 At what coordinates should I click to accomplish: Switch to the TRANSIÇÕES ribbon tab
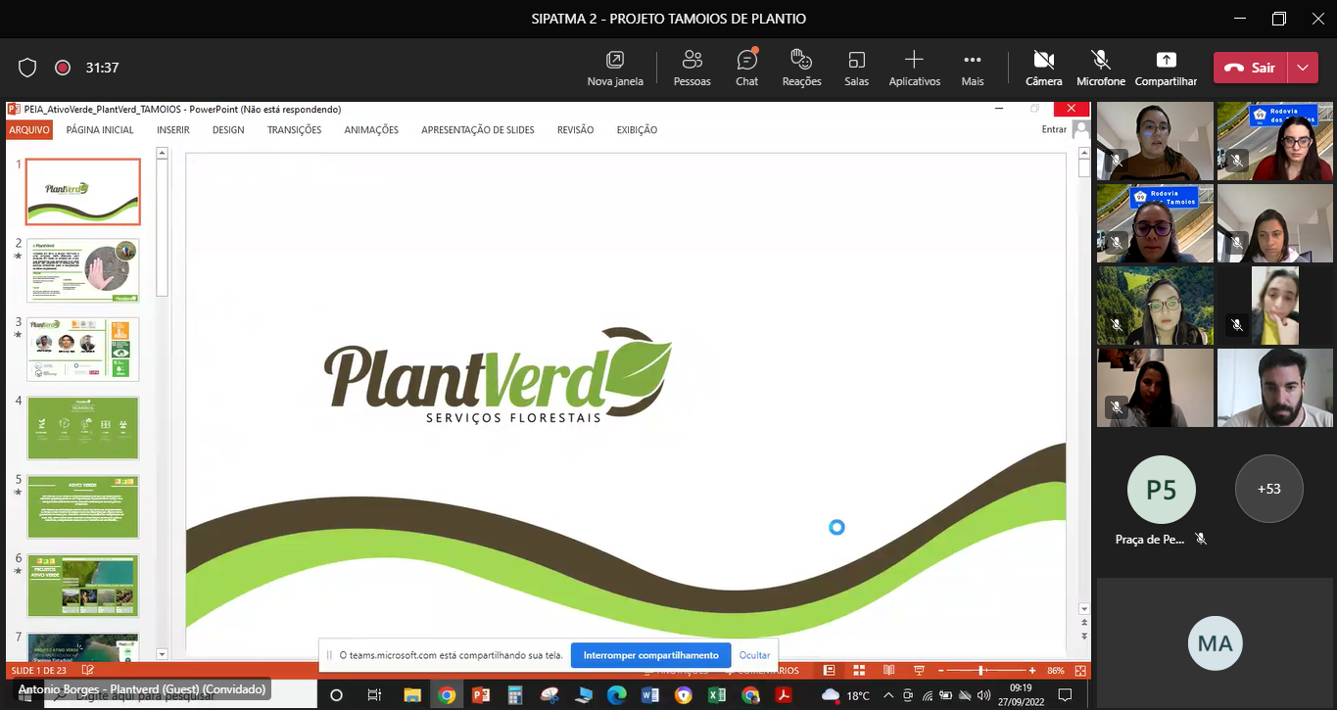[294, 130]
